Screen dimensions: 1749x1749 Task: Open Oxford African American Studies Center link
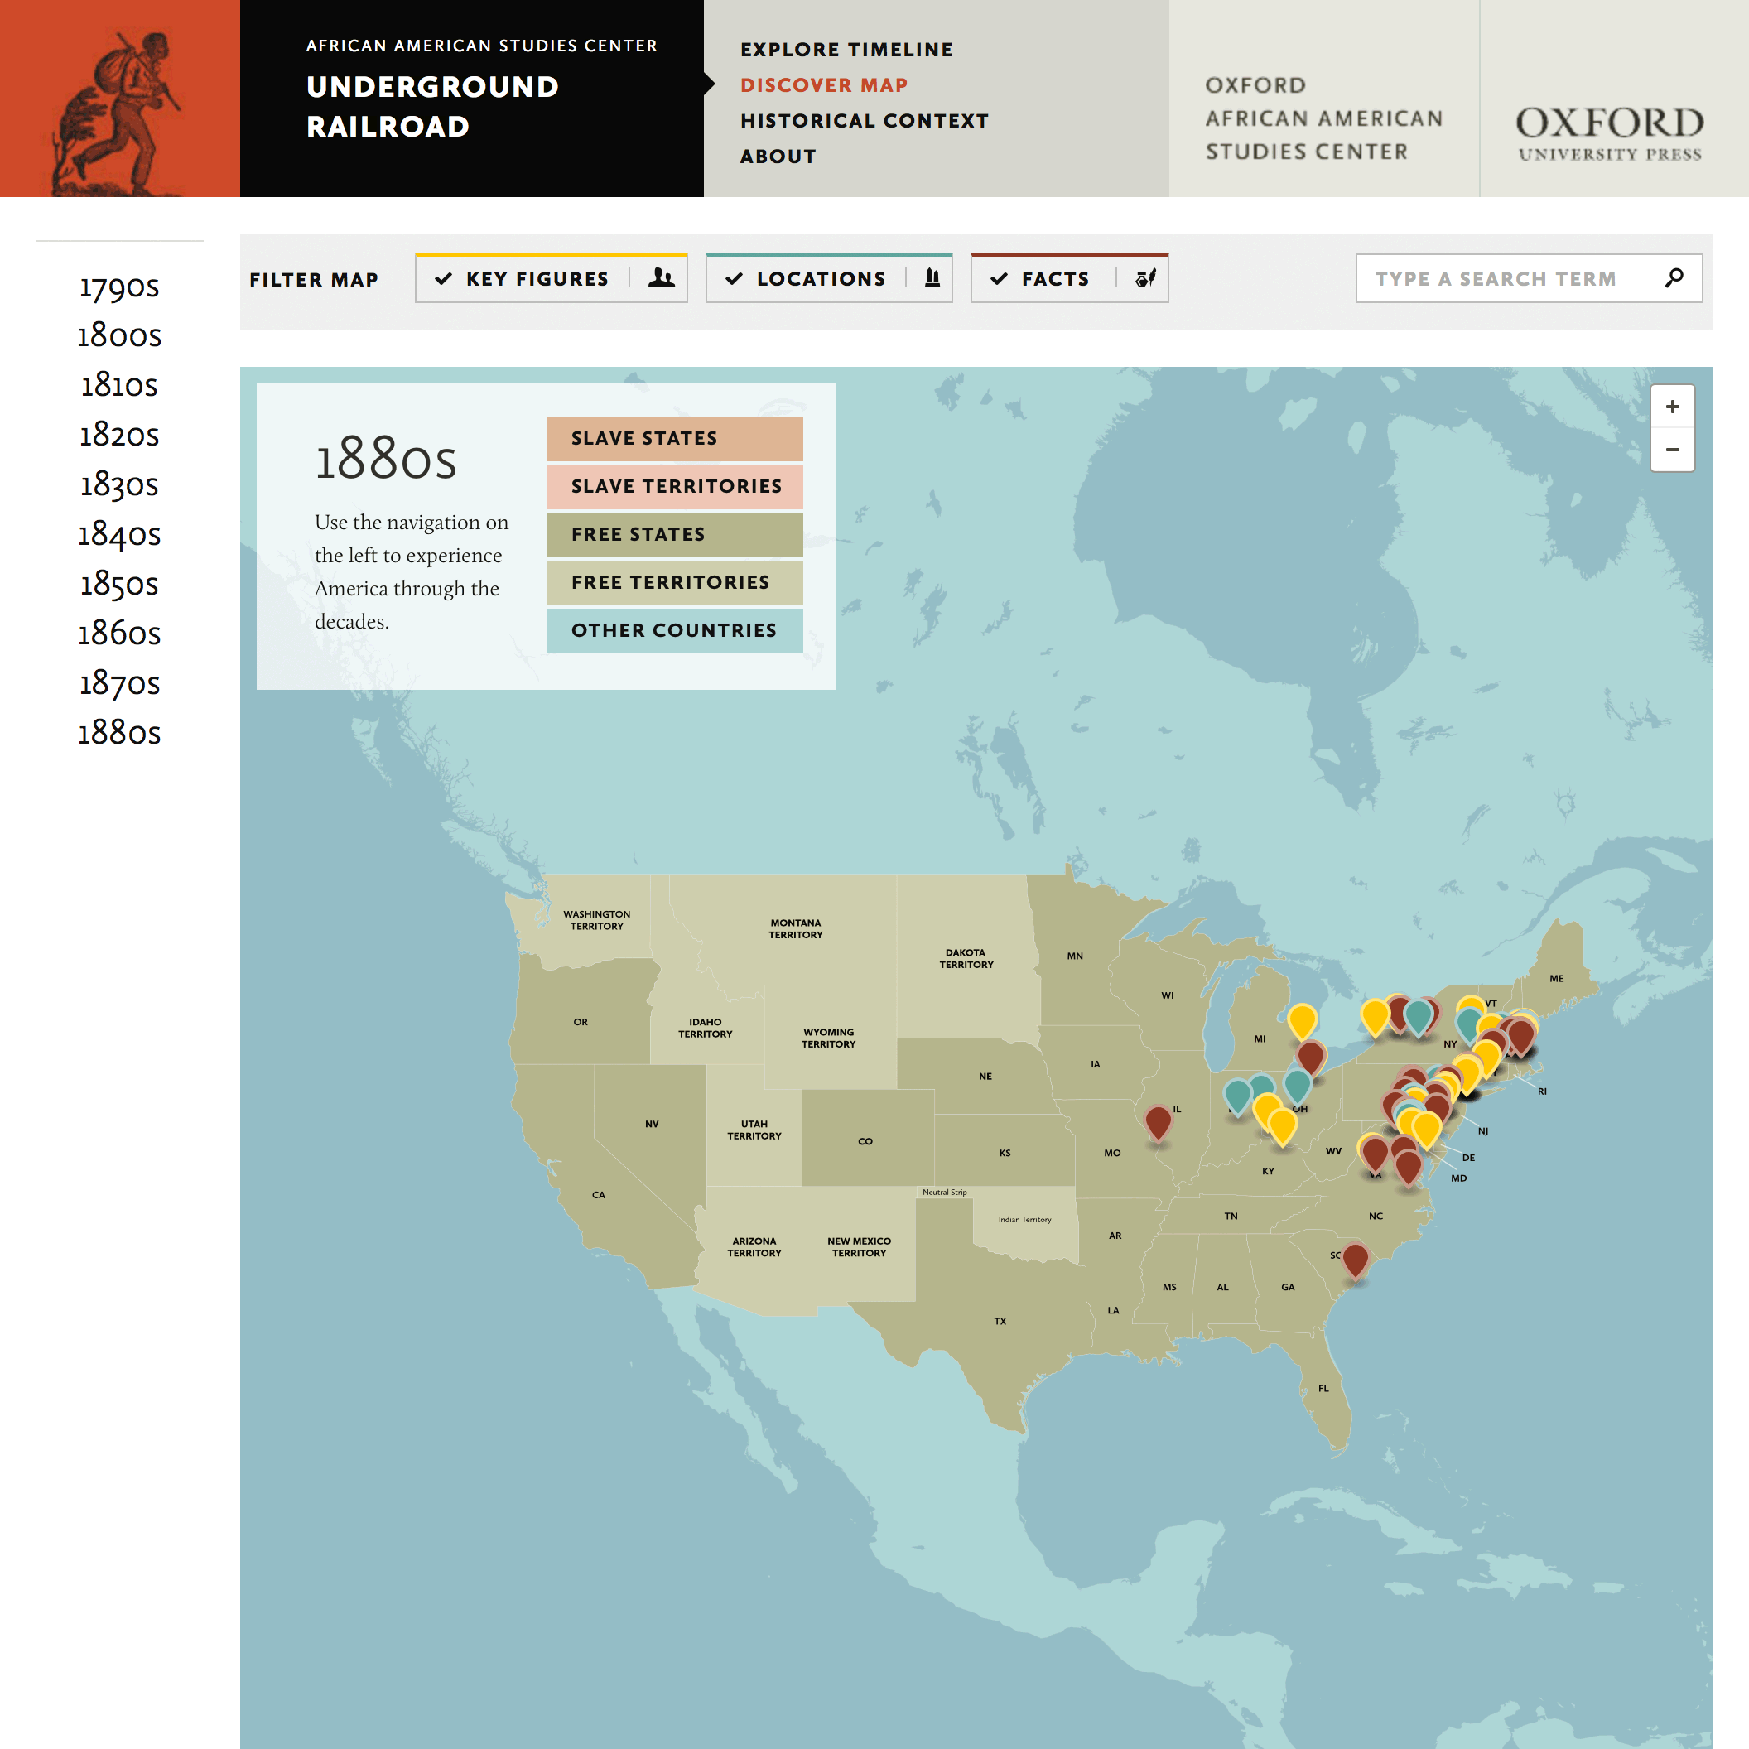pos(1323,118)
